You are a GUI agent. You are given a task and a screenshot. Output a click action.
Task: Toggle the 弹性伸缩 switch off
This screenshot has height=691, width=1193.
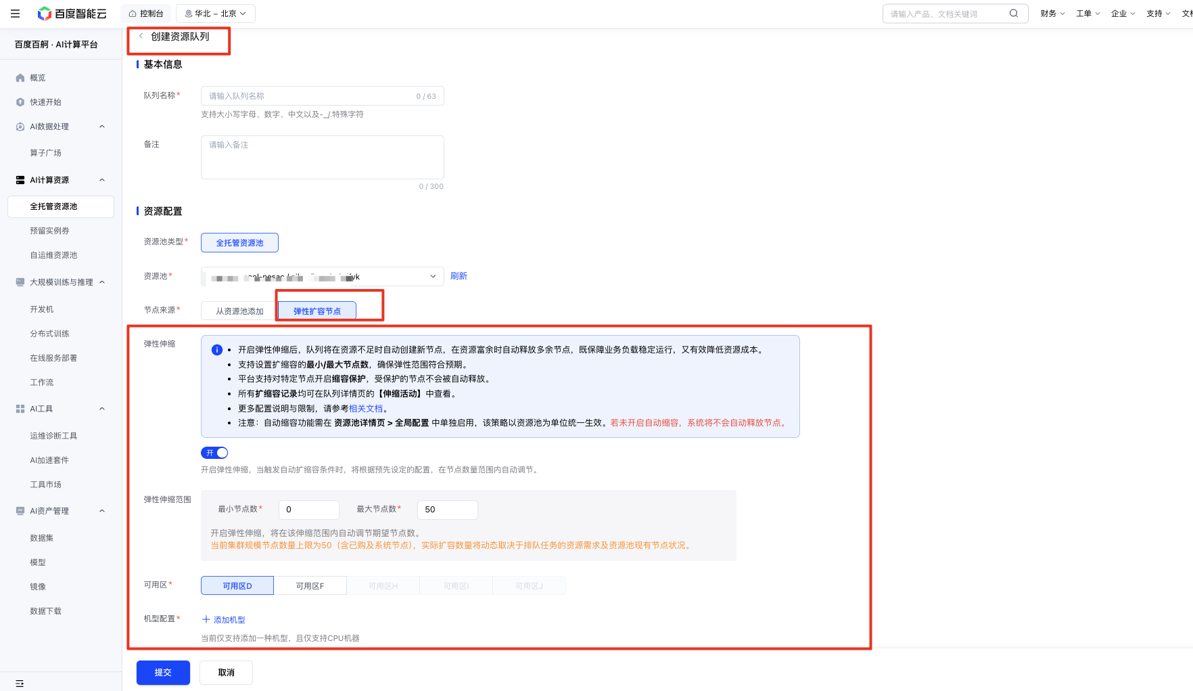click(x=214, y=453)
